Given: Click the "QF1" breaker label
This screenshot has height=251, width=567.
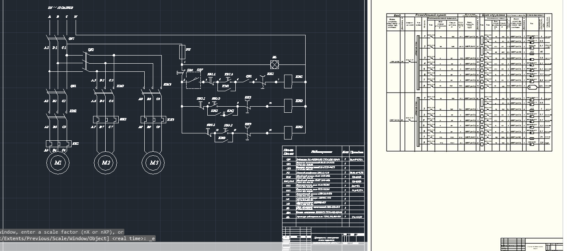Looking at the screenshot, I should [x=72, y=39].
